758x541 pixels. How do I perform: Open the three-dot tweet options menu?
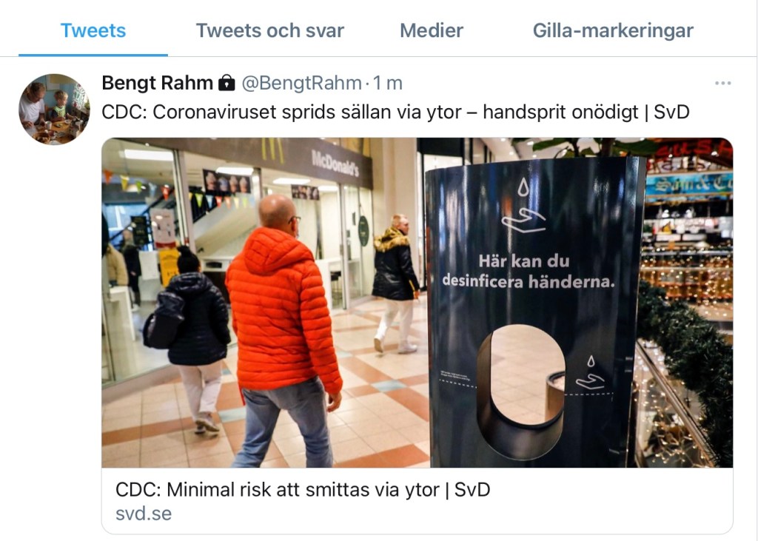click(722, 83)
